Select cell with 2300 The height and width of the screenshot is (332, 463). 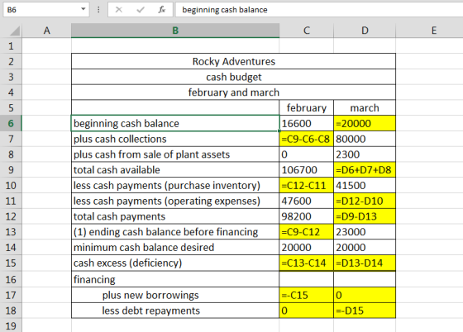point(365,154)
